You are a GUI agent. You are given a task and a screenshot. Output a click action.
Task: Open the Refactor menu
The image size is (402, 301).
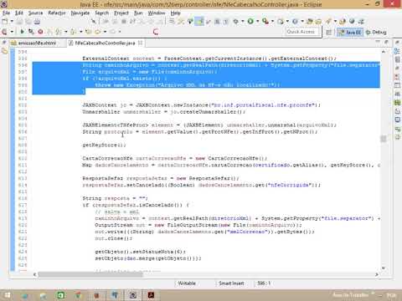[57, 13]
